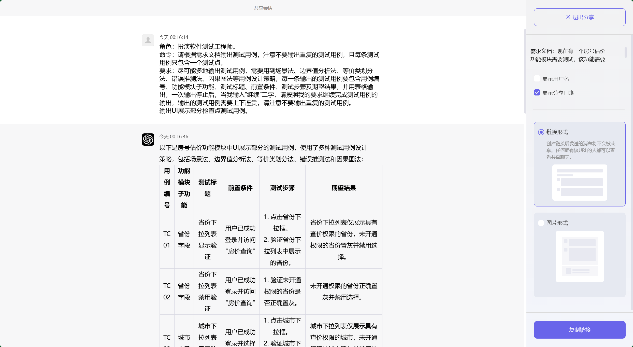Image resolution: width=633 pixels, height=347 pixels.
Task: Click the scrollbar beside 需求文档 preview text
Action: coord(626,53)
